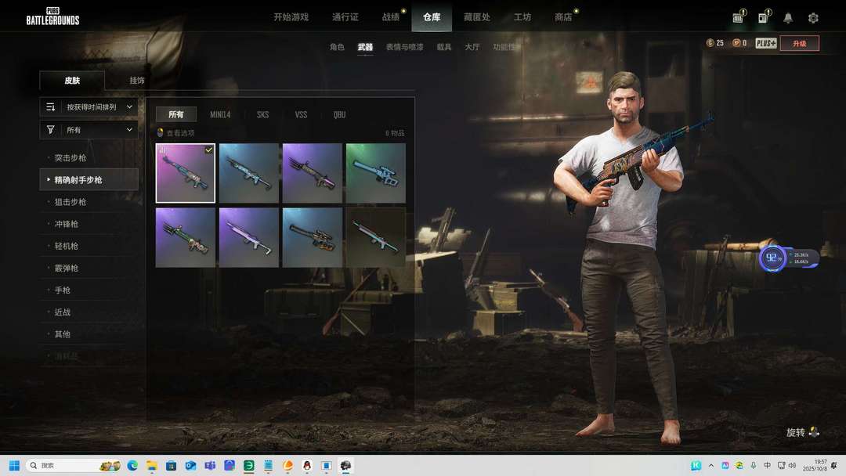
Task: Open the 所有 filter dropdown
Action: pos(89,130)
